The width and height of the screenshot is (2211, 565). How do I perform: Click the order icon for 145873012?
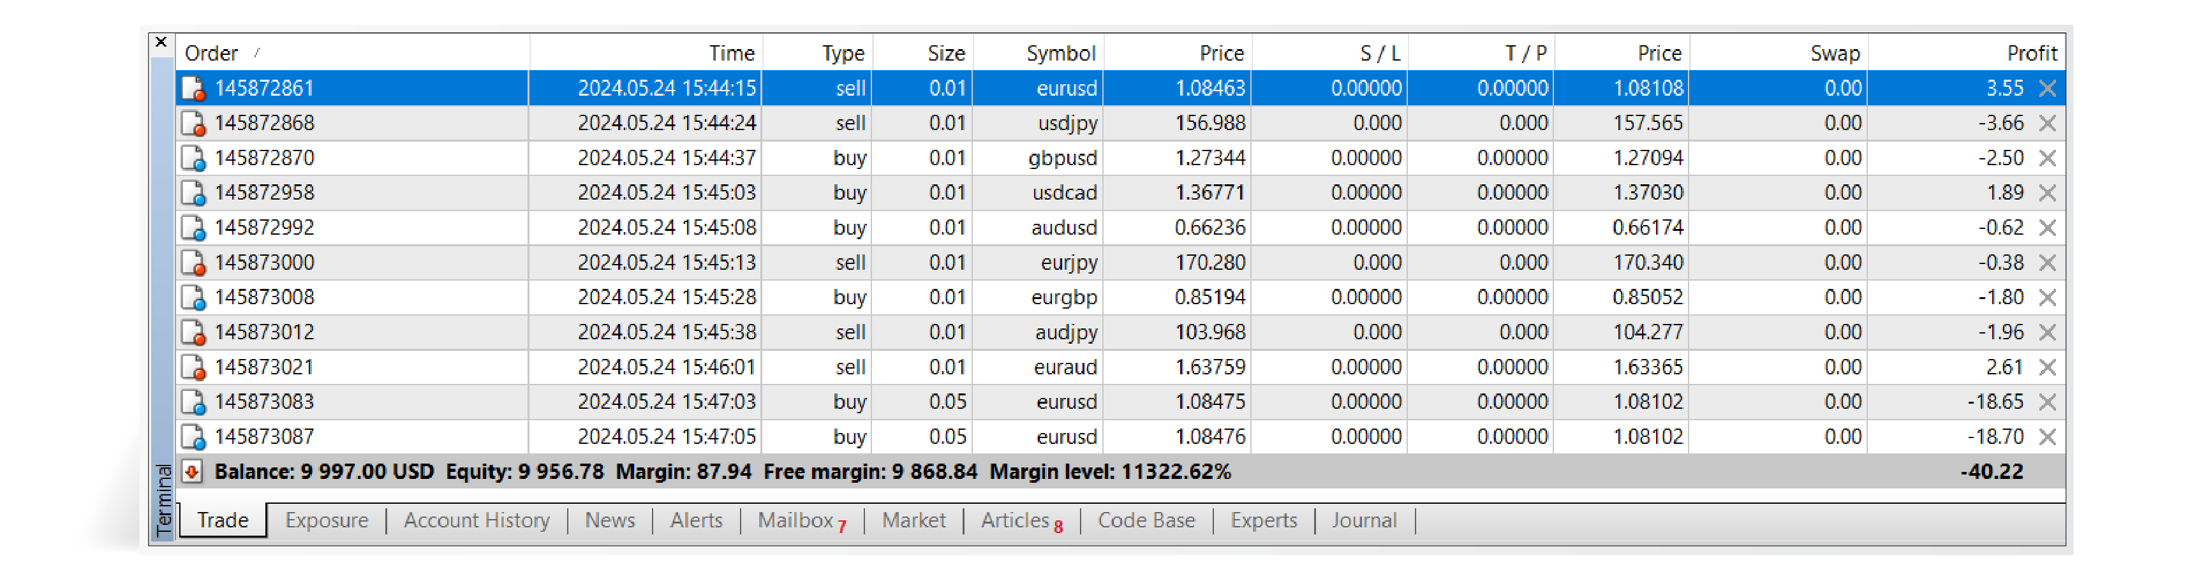coord(193,332)
